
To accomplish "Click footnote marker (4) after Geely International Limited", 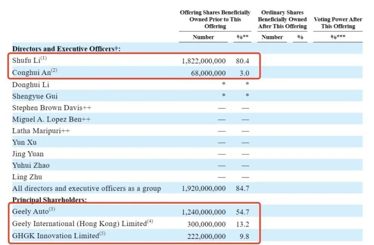I will pos(150,221).
